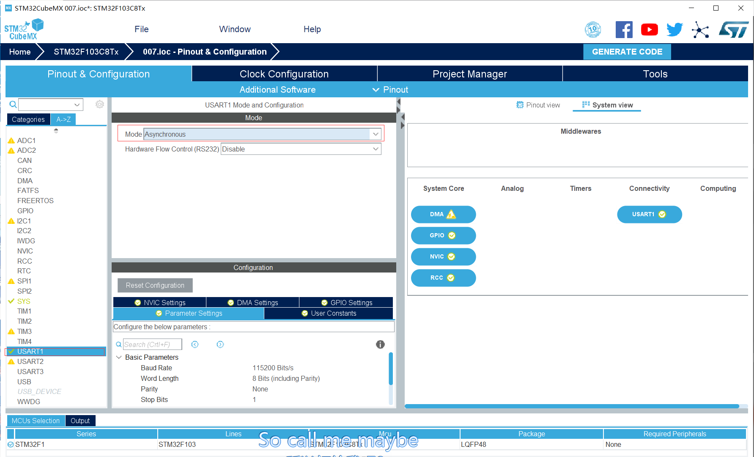The height and width of the screenshot is (457, 754).
Task: Show parameter info icon
Action: (380, 344)
